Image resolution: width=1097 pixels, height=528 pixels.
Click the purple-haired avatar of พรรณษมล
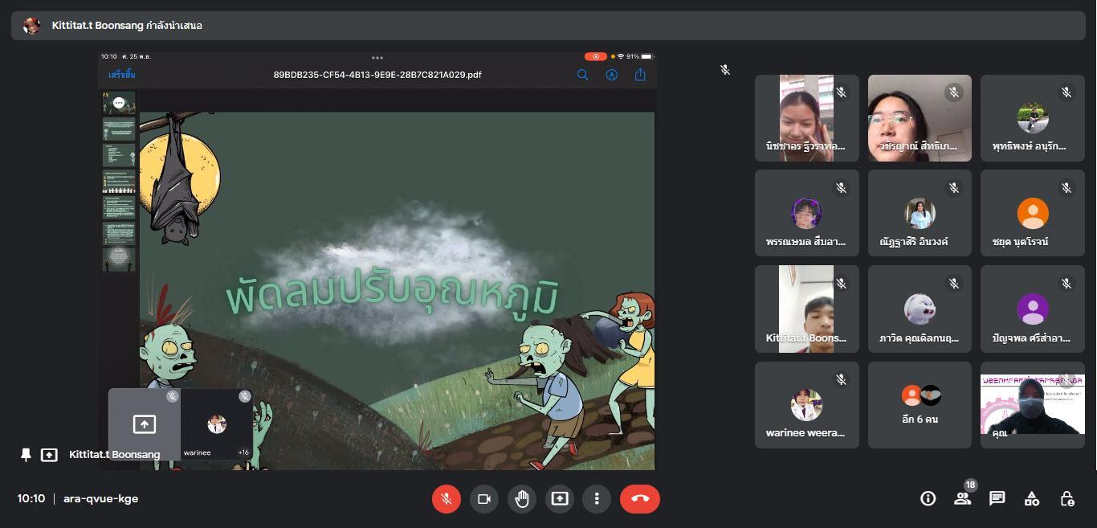pos(806,214)
